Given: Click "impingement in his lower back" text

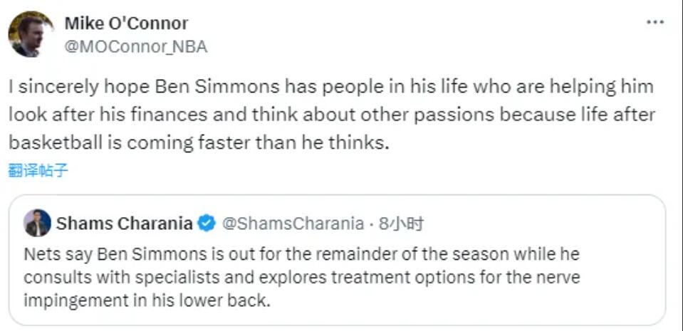Looking at the screenshot, I should pyautogui.click(x=147, y=300).
